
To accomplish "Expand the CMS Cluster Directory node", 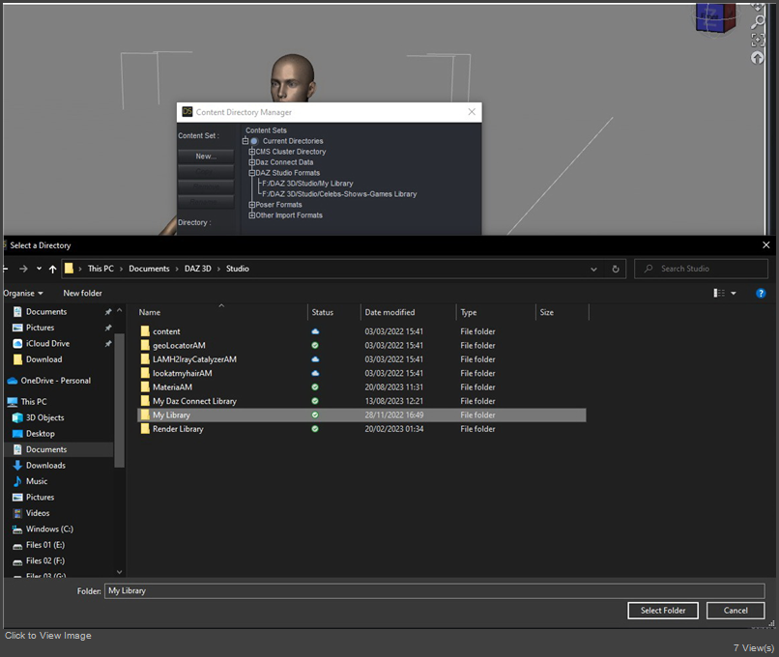I will pos(251,152).
